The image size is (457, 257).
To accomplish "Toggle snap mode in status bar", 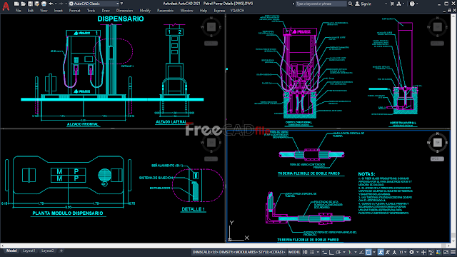I will 312,252.
